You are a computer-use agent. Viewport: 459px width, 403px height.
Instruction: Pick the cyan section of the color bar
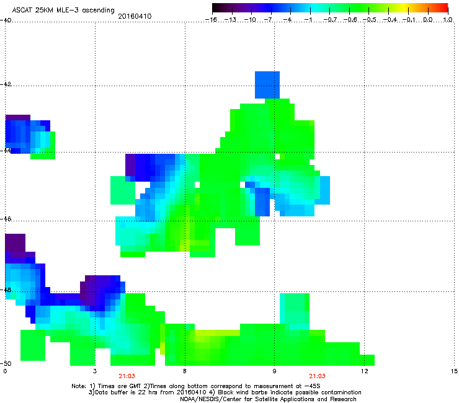[x=314, y=8]
